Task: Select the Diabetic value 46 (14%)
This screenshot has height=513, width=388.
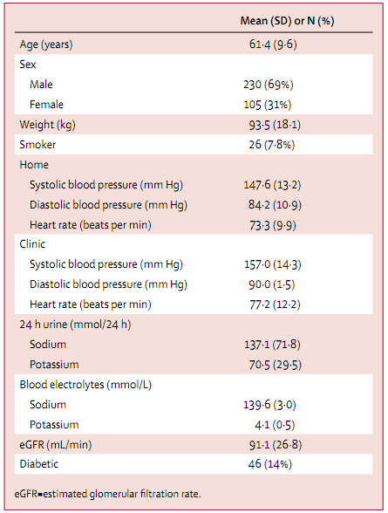Action: (x=270, y=464)
